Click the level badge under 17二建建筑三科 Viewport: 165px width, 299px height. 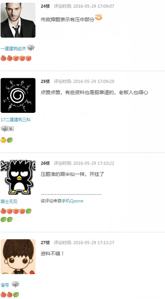(7, 129)
